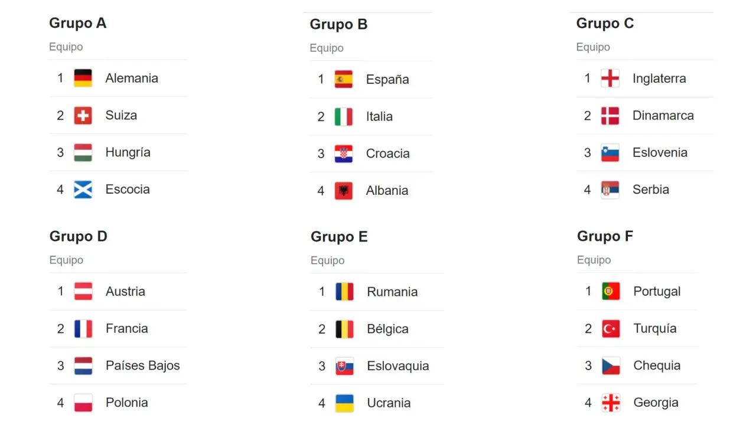
Task: Click the Denmark flag icon
Action: [x=610, y=116]
